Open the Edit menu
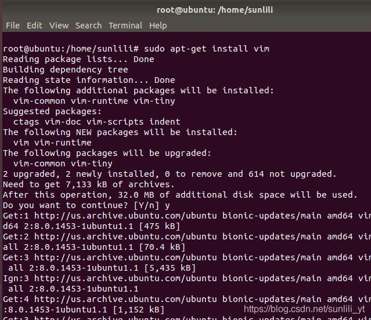371x320 pixels. tap(34, 26)
